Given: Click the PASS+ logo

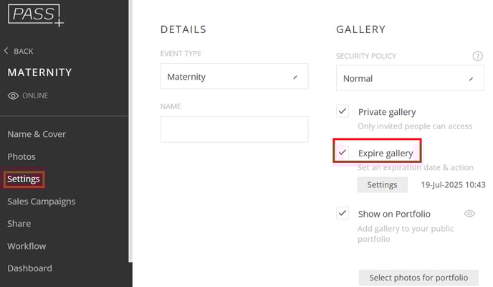Looking at the screenshot, I should pyautogui.click(x=35, y=15).
